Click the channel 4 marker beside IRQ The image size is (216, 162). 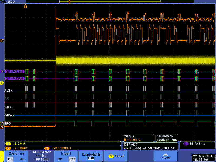pyautogui.click(x=2, y=123)
